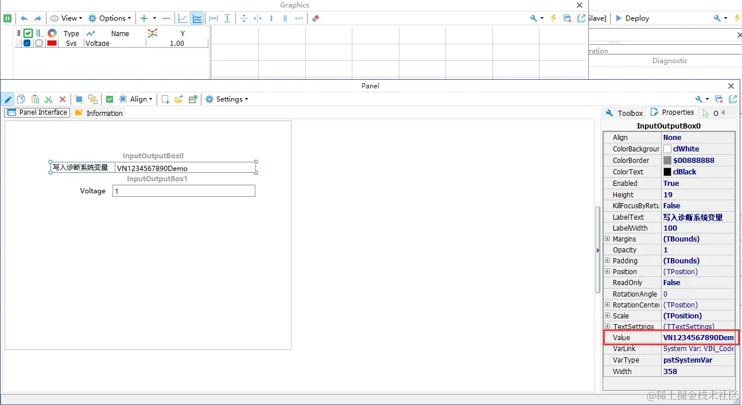Image resolution: width=742 pixels, height=405 pixels.
Task: Click the fit horizontal width icon
Action: click(x=213, y=18)
